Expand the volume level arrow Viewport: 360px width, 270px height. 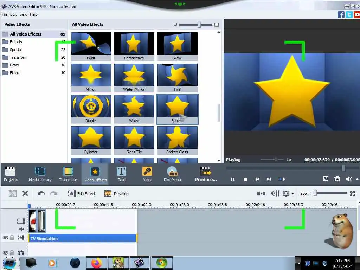coord(357,179)
